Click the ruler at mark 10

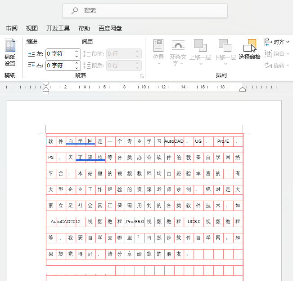coord(144,87)
